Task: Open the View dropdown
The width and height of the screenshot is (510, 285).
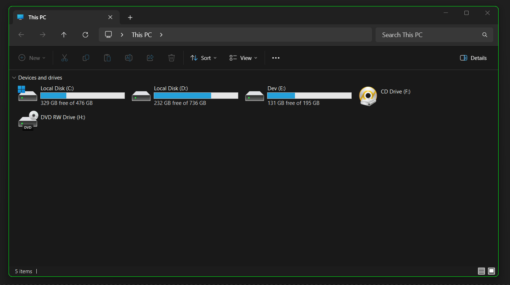Action: click(x=244, y=58)
